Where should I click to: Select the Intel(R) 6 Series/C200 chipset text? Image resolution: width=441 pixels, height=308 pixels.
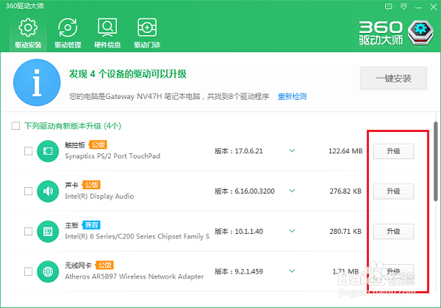[x=137, y=236]
